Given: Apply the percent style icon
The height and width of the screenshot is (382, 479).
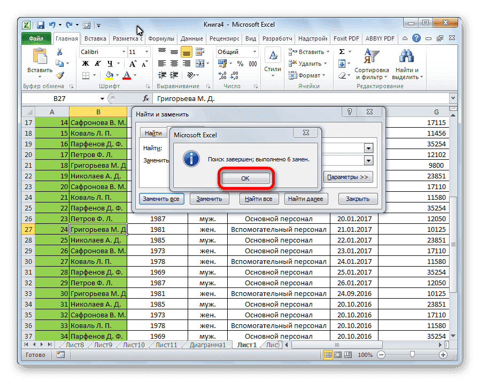Looking at the screenshot, I should [240, 64].
